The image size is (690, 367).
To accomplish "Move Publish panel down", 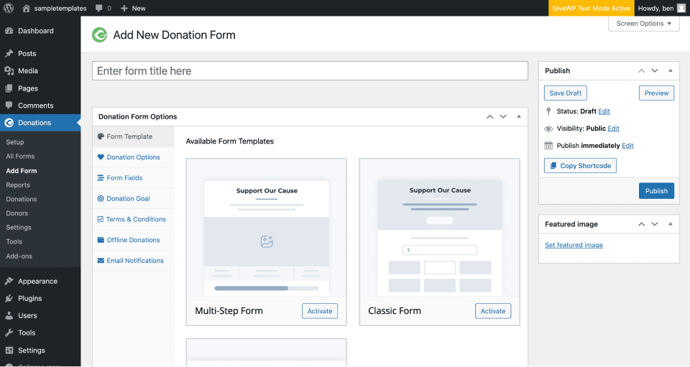I will tap(655, 71).
